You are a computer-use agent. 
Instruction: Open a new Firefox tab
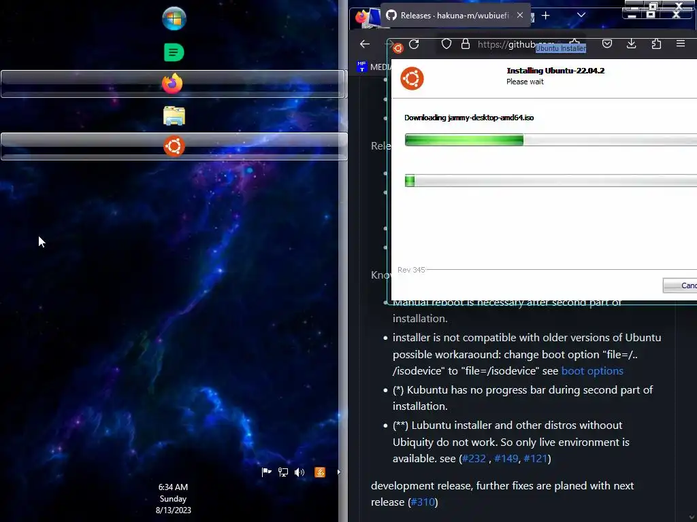coord(545,16)
